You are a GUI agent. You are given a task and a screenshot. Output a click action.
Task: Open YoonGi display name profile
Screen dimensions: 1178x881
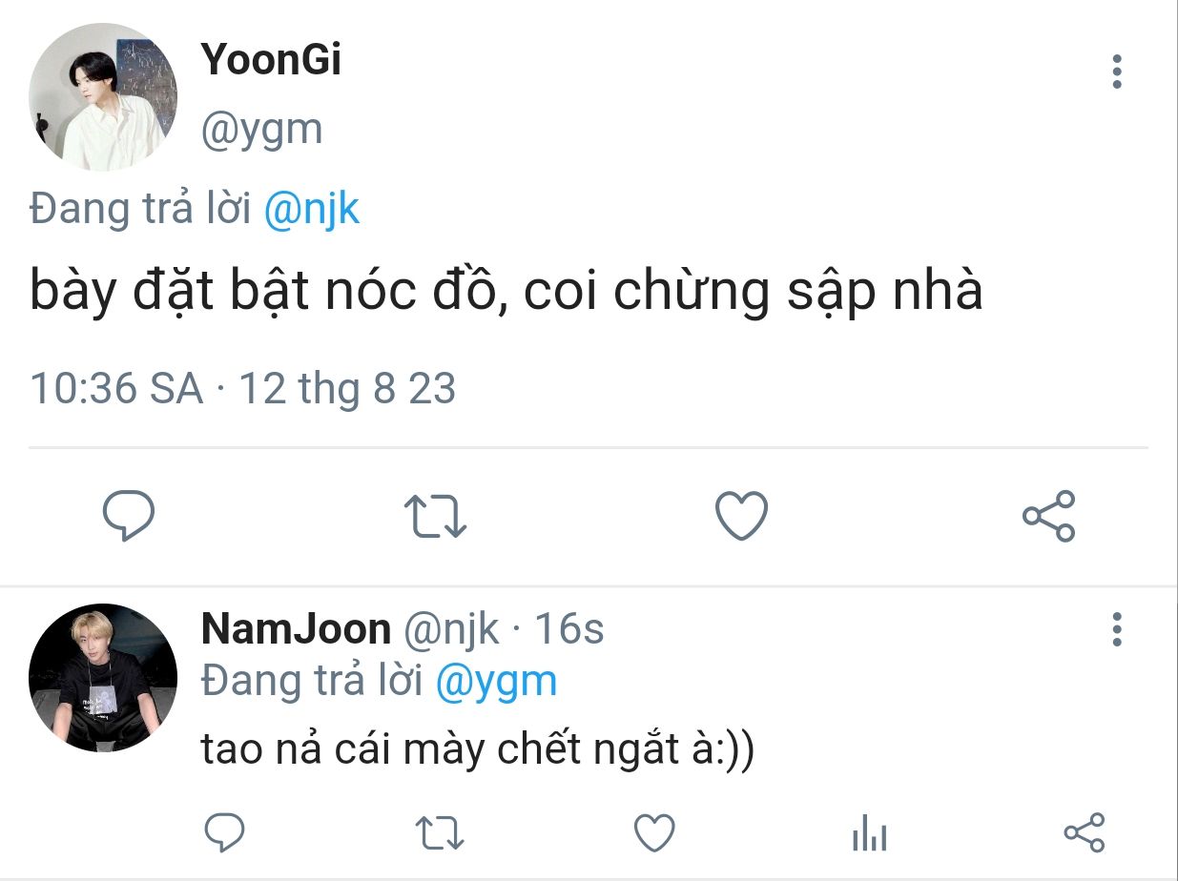271,60
